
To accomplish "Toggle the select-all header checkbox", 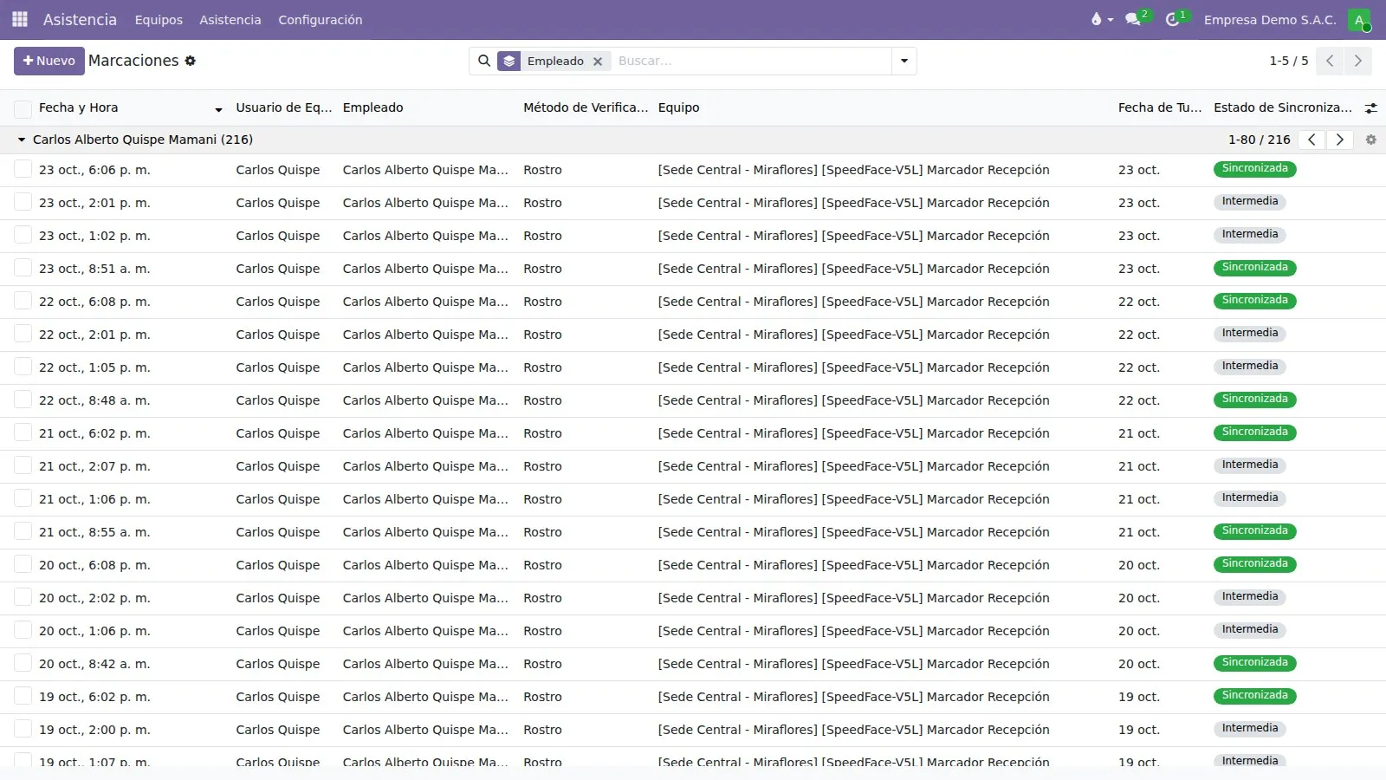I will [x=23, y=108].
